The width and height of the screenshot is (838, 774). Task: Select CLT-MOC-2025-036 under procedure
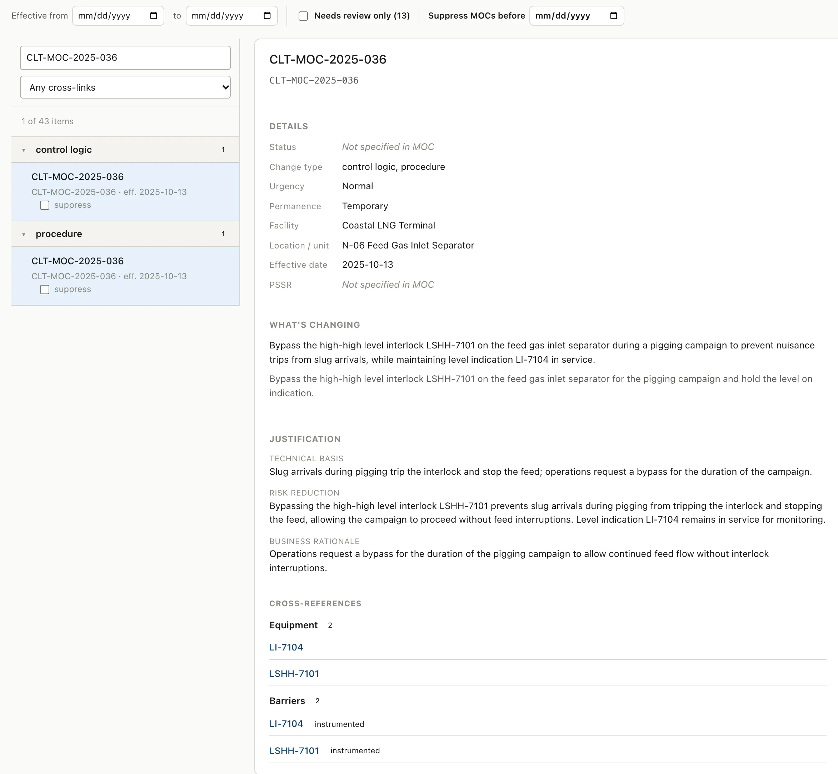click(x=125, y=276)
